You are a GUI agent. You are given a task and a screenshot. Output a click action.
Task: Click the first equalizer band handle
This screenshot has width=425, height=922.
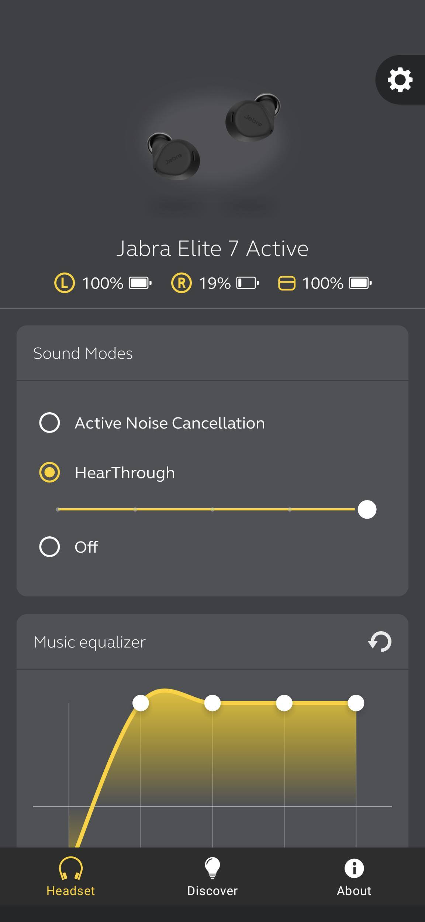(141, 703)
